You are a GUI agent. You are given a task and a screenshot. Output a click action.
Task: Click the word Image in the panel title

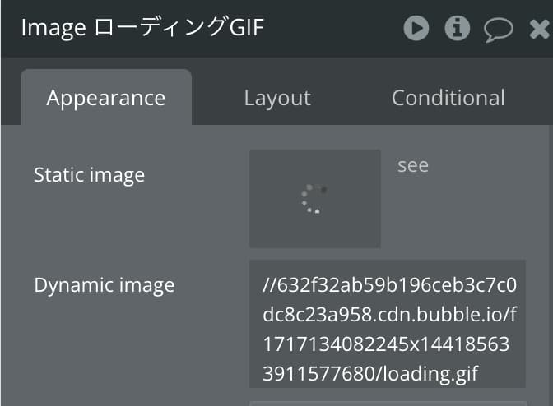(53, 28)
